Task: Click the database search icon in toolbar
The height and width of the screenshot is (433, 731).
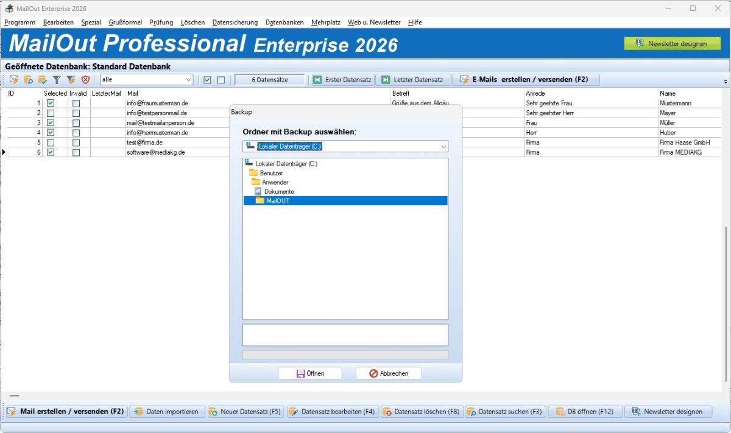Action: (x=28, y=80)
